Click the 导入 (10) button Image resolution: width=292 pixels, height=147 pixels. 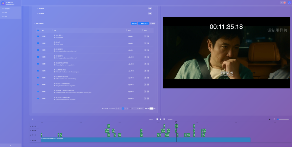tap(134, 24)
